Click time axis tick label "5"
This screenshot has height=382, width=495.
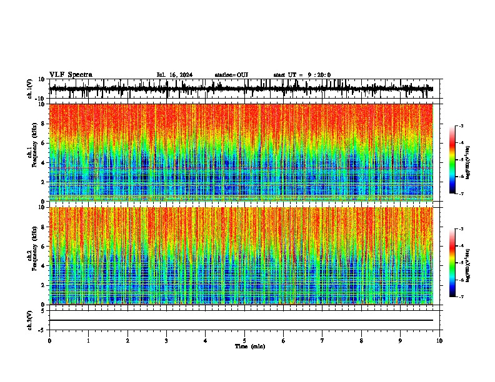[244, 341]
